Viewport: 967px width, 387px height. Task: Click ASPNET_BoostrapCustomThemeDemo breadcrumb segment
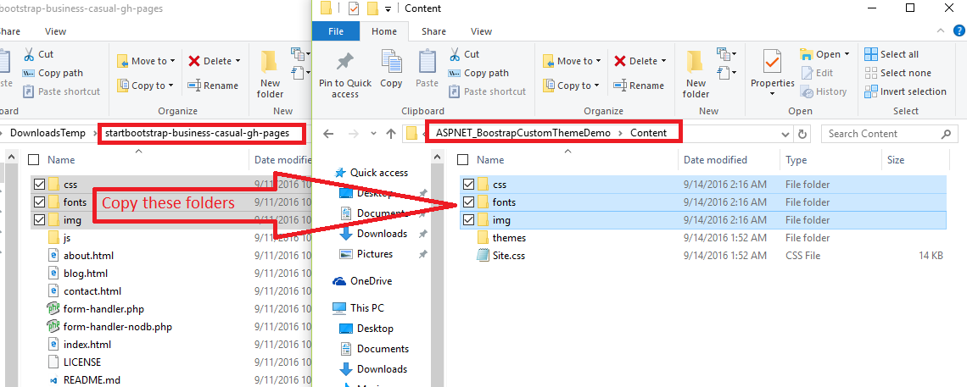pos(523,133)
